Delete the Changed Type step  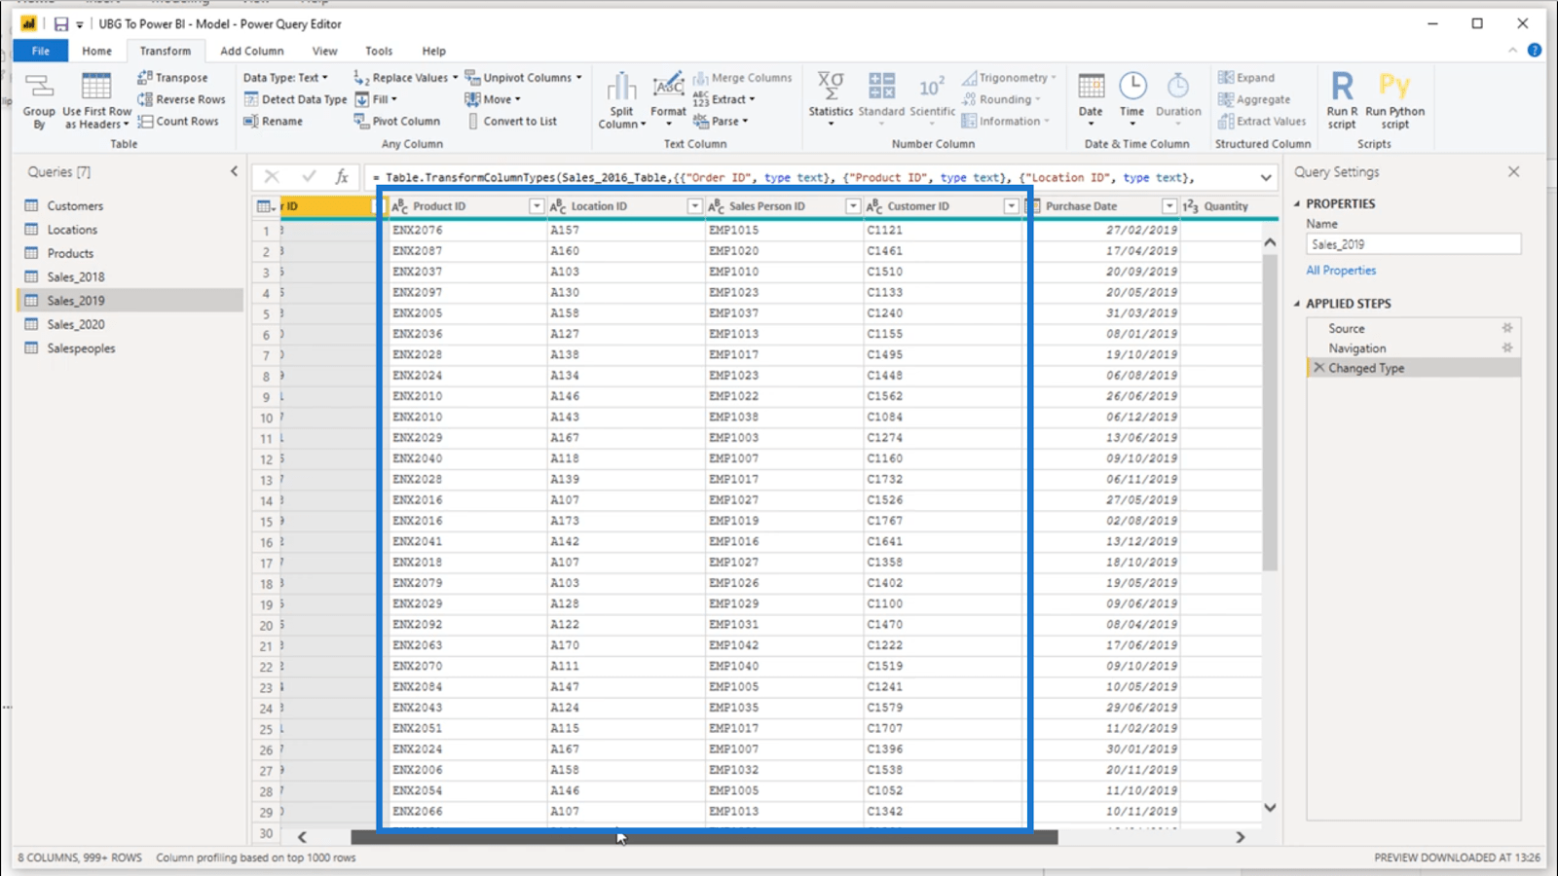tap(1319, 368)
